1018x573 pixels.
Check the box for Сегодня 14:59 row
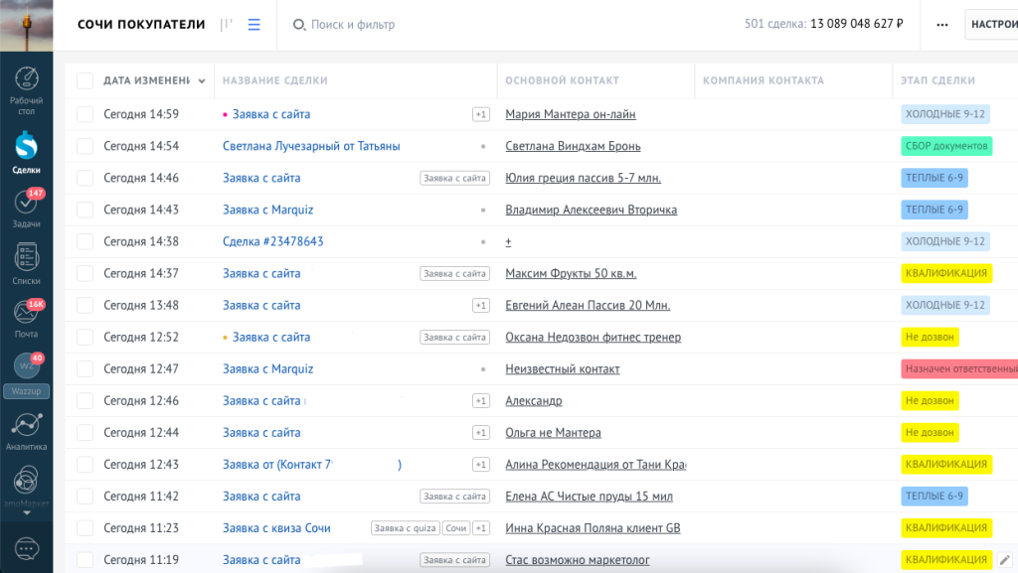pos(85,114)
